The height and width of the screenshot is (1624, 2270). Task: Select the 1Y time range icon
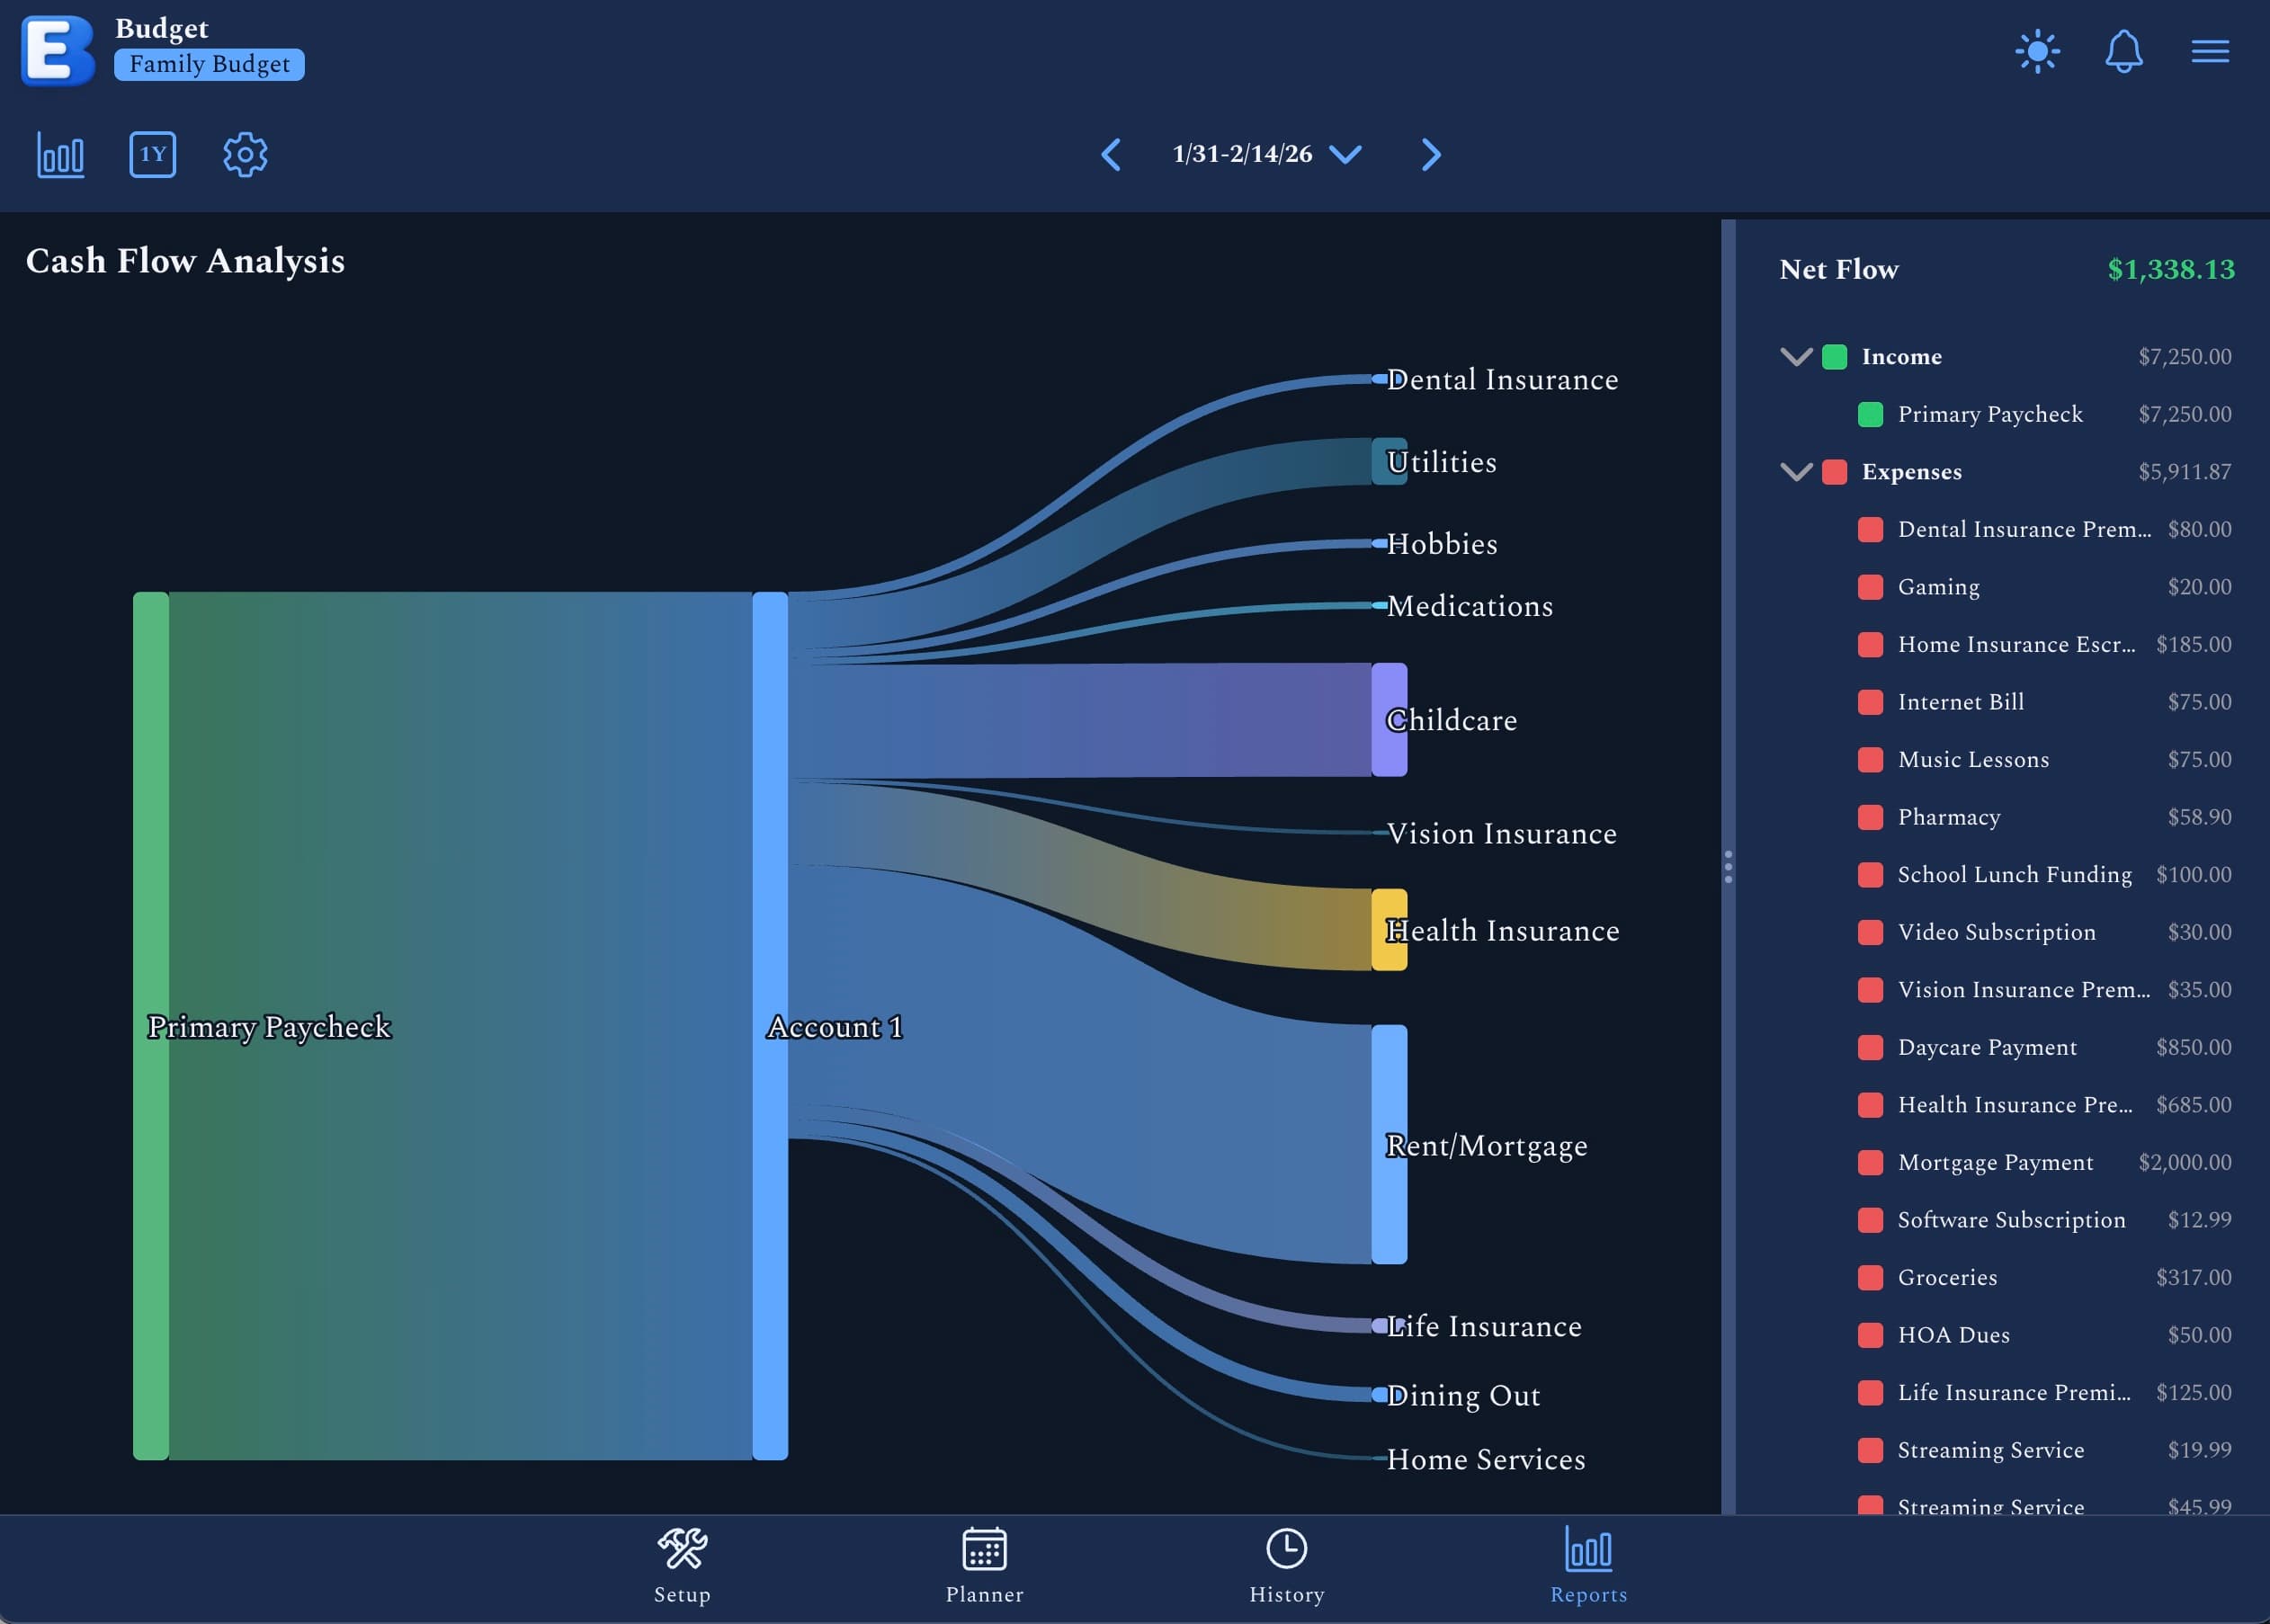pyautogui.click(x=153, y=155)
